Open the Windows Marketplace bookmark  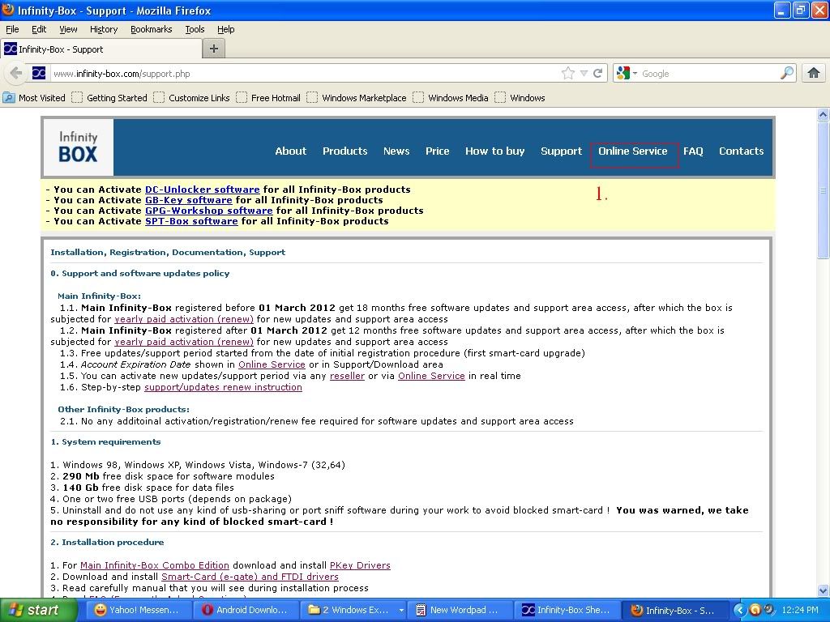coord(357,98)
